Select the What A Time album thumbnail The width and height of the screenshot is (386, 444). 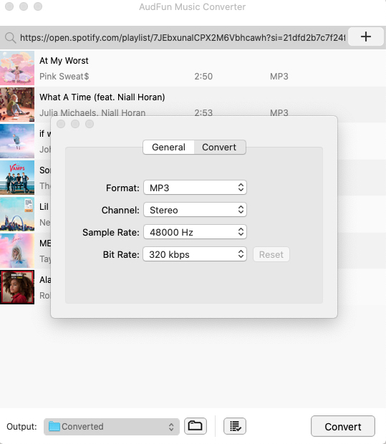tap(17, 105)
